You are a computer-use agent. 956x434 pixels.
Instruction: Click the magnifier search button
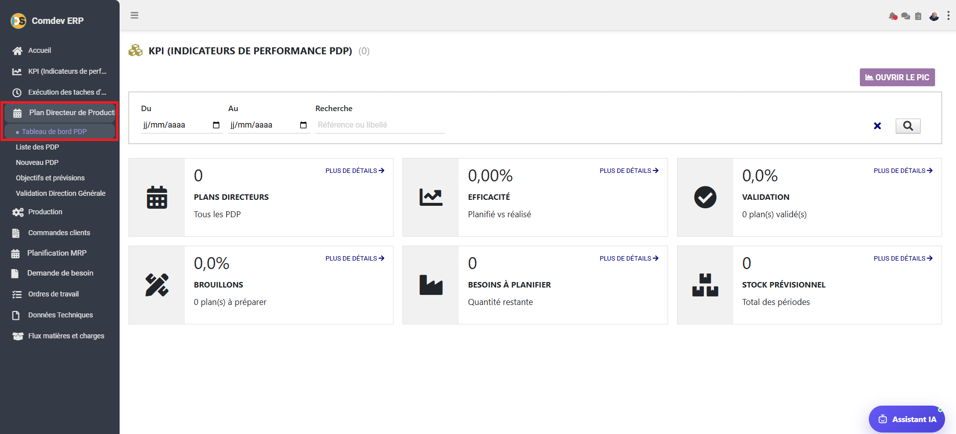click(908, 126)
